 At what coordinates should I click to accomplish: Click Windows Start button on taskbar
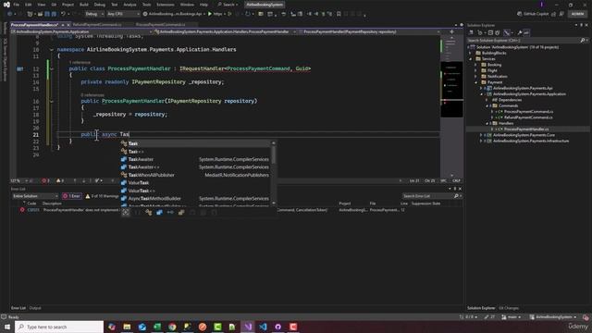pyautogui.click(x=7, y=327)
